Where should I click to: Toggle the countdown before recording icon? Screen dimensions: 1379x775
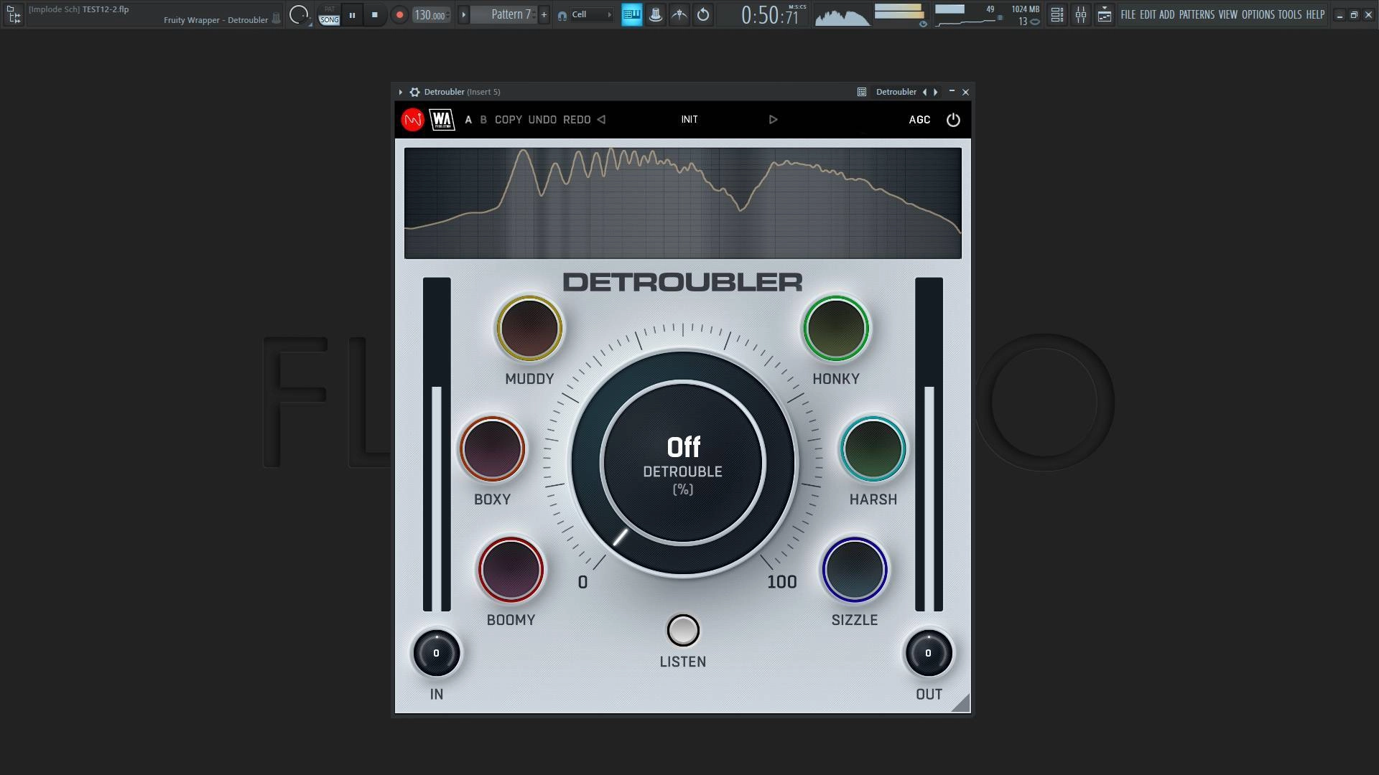click(x=703, y=14)
